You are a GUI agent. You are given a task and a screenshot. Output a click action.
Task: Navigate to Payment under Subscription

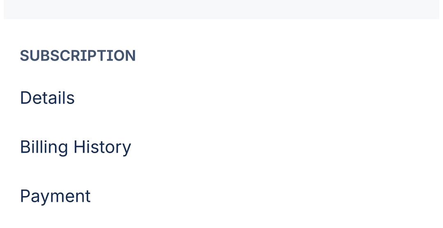click(55, 196)
